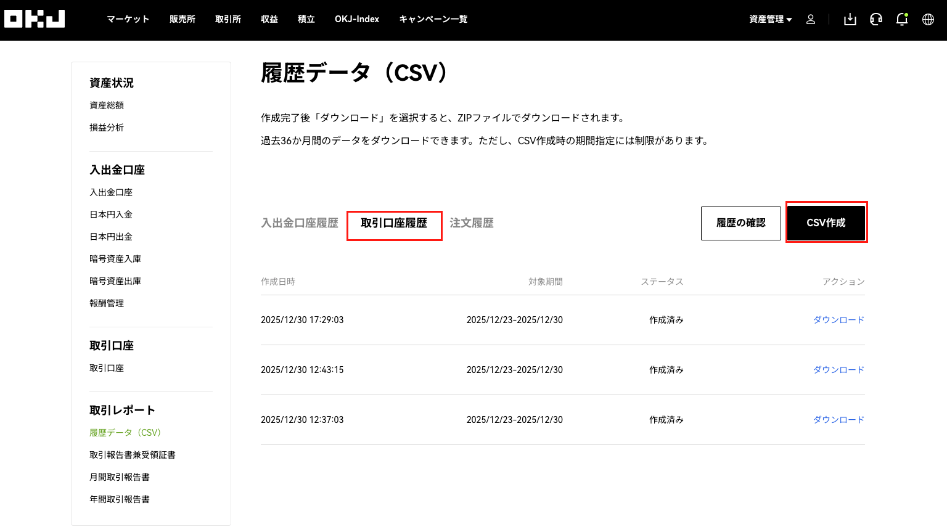947x532 pixels.
Task: Click the globe language icon
Action: 928,19
